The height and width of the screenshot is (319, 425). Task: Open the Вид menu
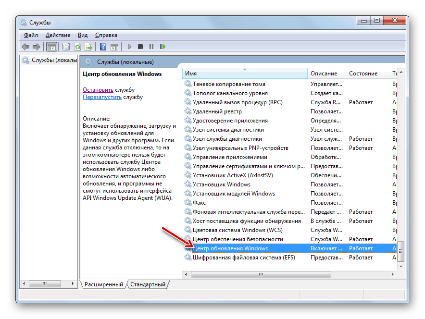pyautogui.click(x=82, y=35)
